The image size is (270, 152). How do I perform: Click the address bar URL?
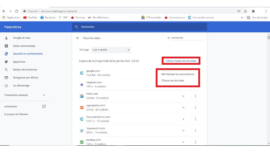pos(59,11)
